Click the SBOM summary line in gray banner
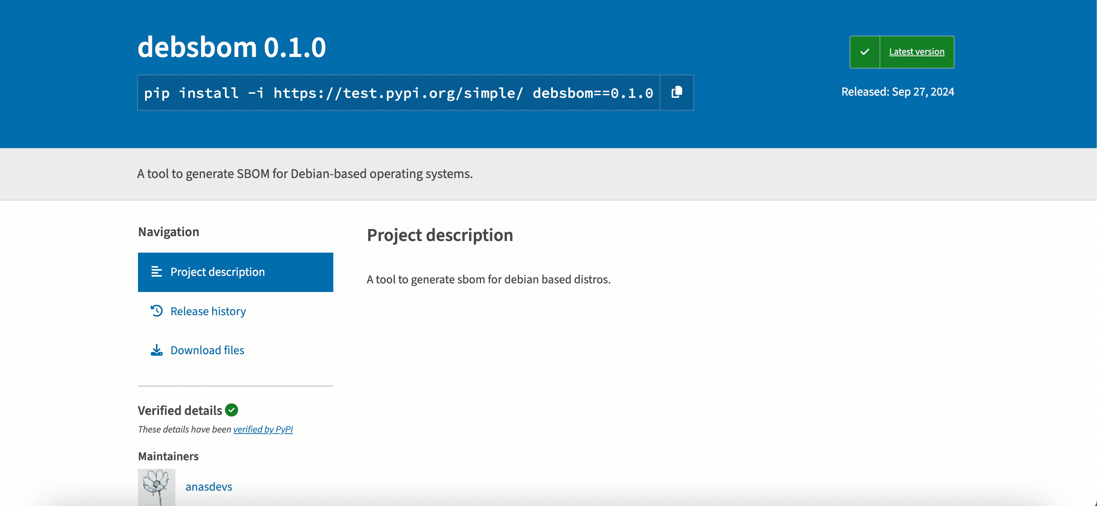1097x506 pixels. pyautogui.click(x=304, y=174)
